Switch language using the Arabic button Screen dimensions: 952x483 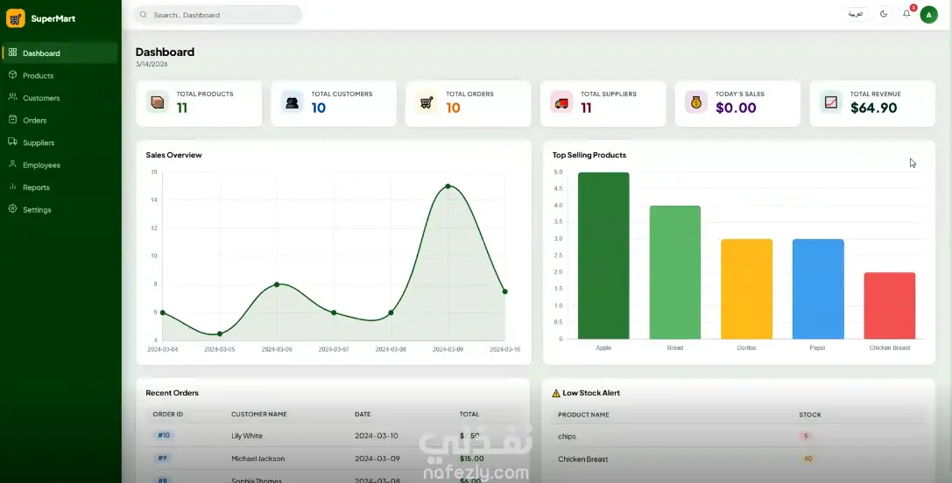855,14
